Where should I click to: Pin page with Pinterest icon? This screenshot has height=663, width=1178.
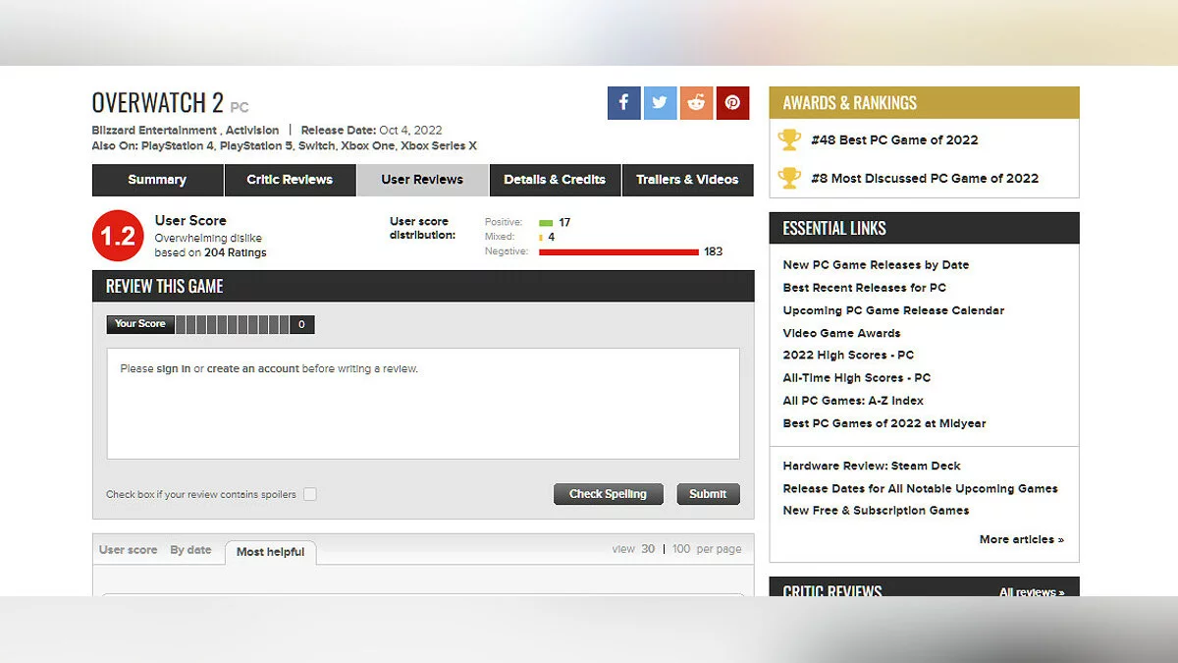pos(732,103)
